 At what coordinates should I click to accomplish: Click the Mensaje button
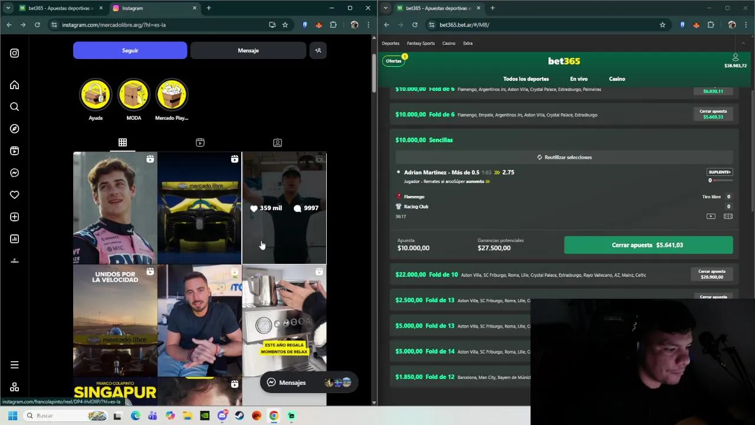248,50
